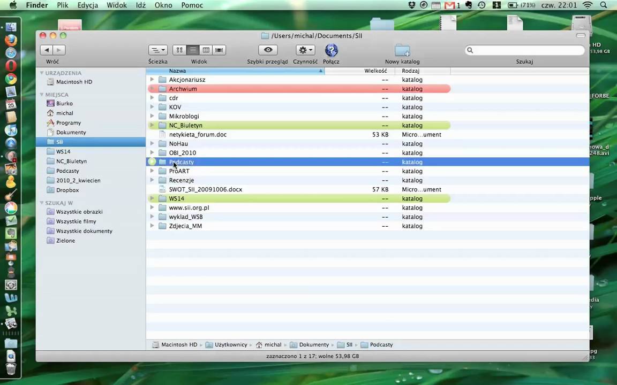Collapse the MIEJSCA sidebar section
Image resolution: width=617 pixels, height=385 pixels.
(x=42, y=95)
